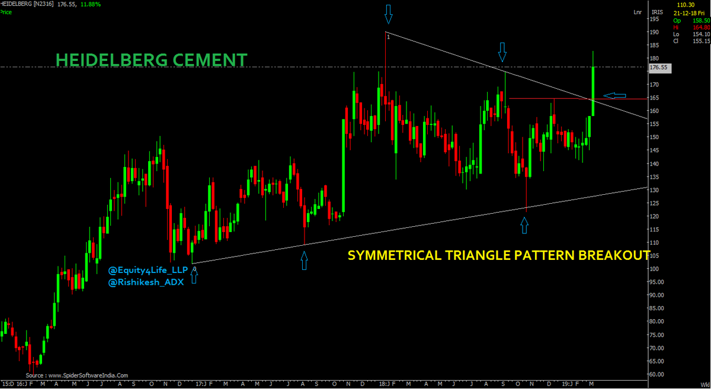Screen dimensions: 711x389
Task: Open the www.SpiderSoftwareIndia.Com source link
Action: (x=88, y=375)
